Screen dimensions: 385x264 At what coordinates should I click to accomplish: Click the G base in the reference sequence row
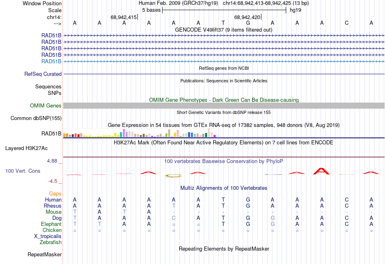pyautogui.click(x=248, y=23)
